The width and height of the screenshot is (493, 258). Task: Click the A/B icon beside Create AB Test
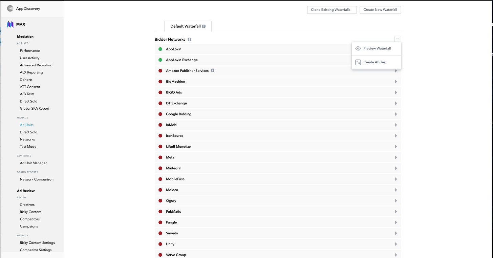click(x=358, y=62)
